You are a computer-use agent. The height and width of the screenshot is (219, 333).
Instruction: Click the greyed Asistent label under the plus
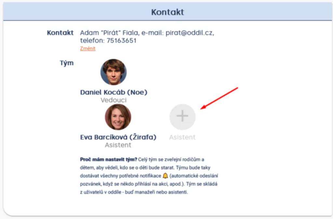pyautogui.click(x=182, y=137)
